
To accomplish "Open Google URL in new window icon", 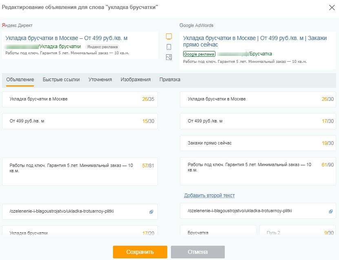I will tap(331, 212).
